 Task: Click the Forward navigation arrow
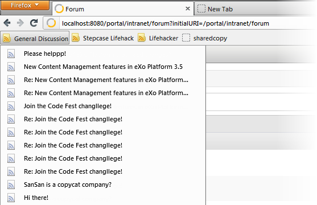pos(20,23)
